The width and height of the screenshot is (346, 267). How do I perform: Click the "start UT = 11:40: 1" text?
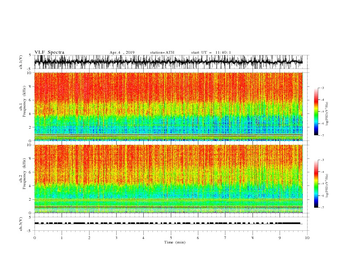211,52
